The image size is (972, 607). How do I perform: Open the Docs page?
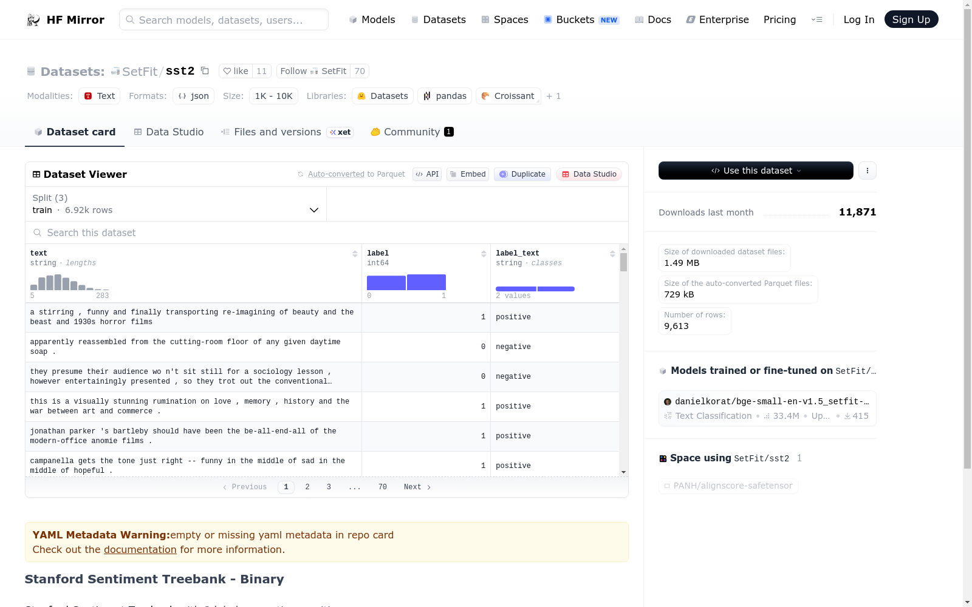tap(653, 19)
